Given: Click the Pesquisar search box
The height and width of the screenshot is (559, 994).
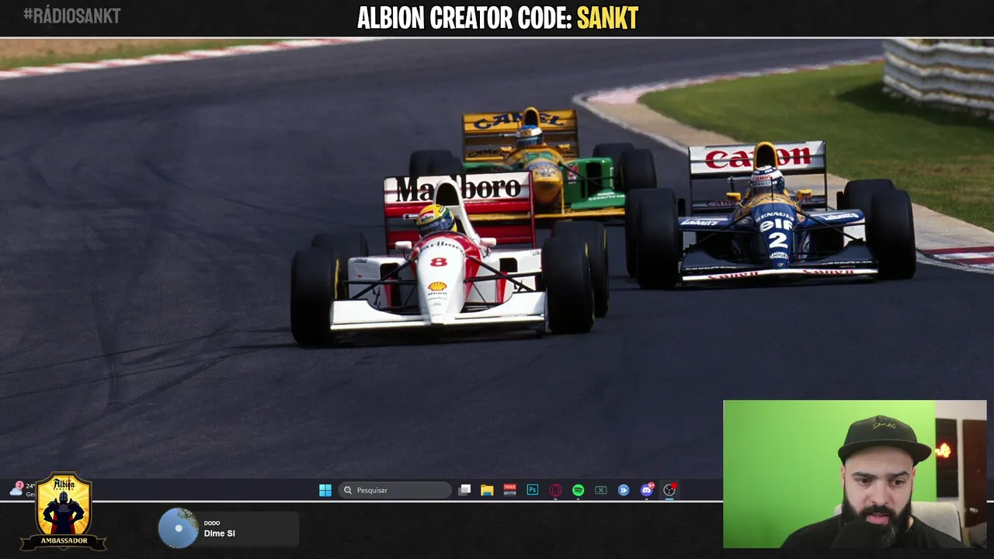Looking at the screenshot, I should tap(394, 490).
